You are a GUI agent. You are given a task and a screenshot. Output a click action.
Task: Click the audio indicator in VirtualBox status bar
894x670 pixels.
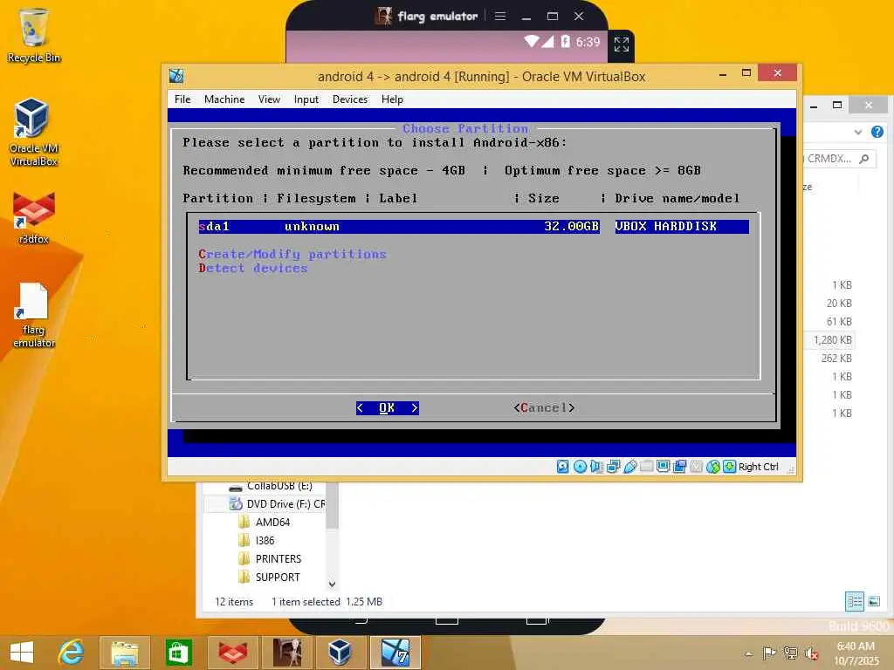point(596,467)
